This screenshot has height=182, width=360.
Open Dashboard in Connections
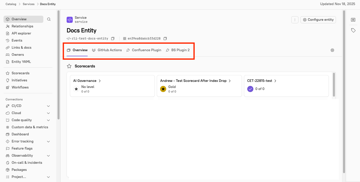point(20,134)
